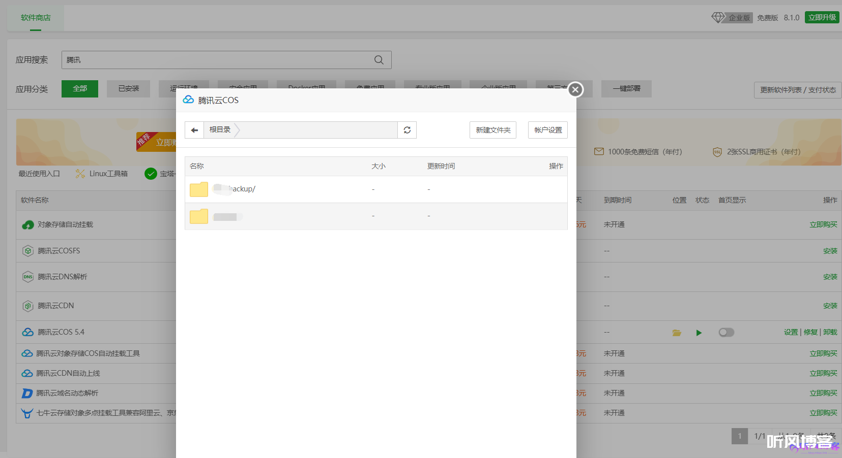Click the 七牛云存储 bull icon
The width and height of the screenshot is (842, 458).
(27, 413)
